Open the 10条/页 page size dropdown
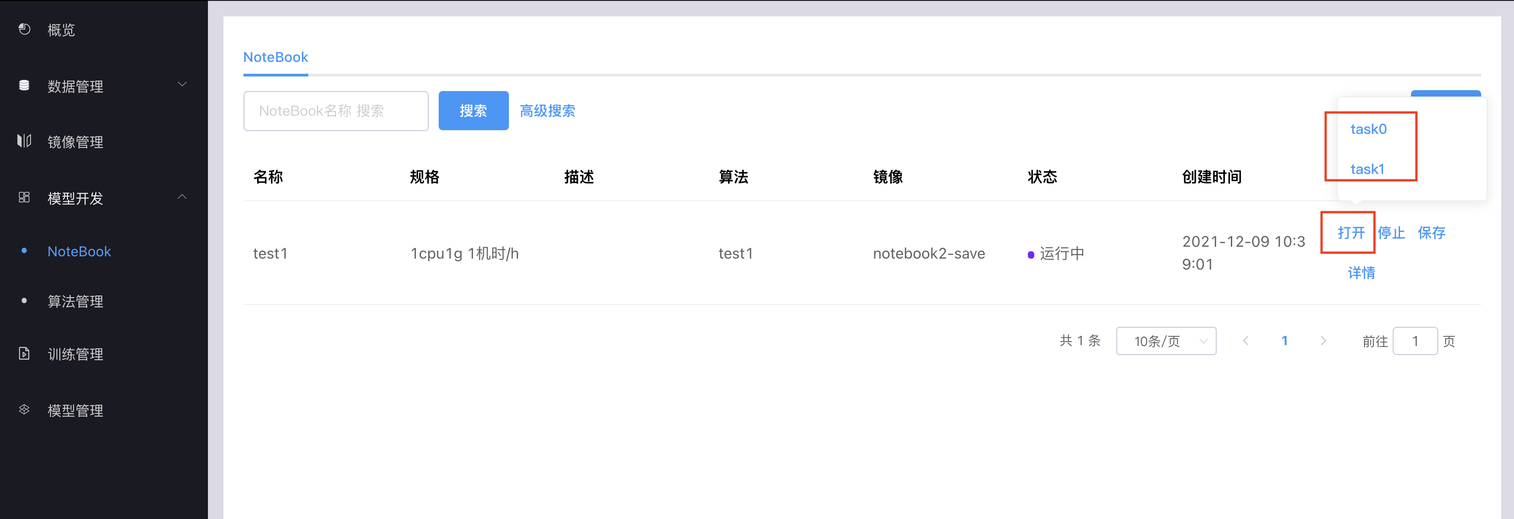The height and width of the screenshot is (519, 1514). [1166, 341]
